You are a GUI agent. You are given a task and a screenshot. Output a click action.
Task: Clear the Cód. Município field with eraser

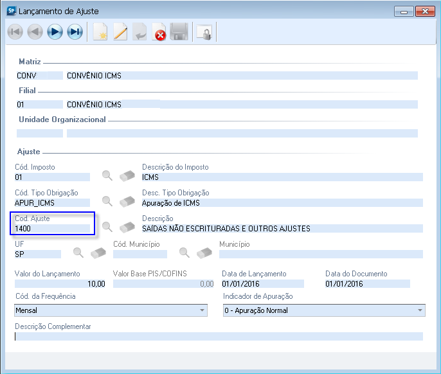point(204,253)
